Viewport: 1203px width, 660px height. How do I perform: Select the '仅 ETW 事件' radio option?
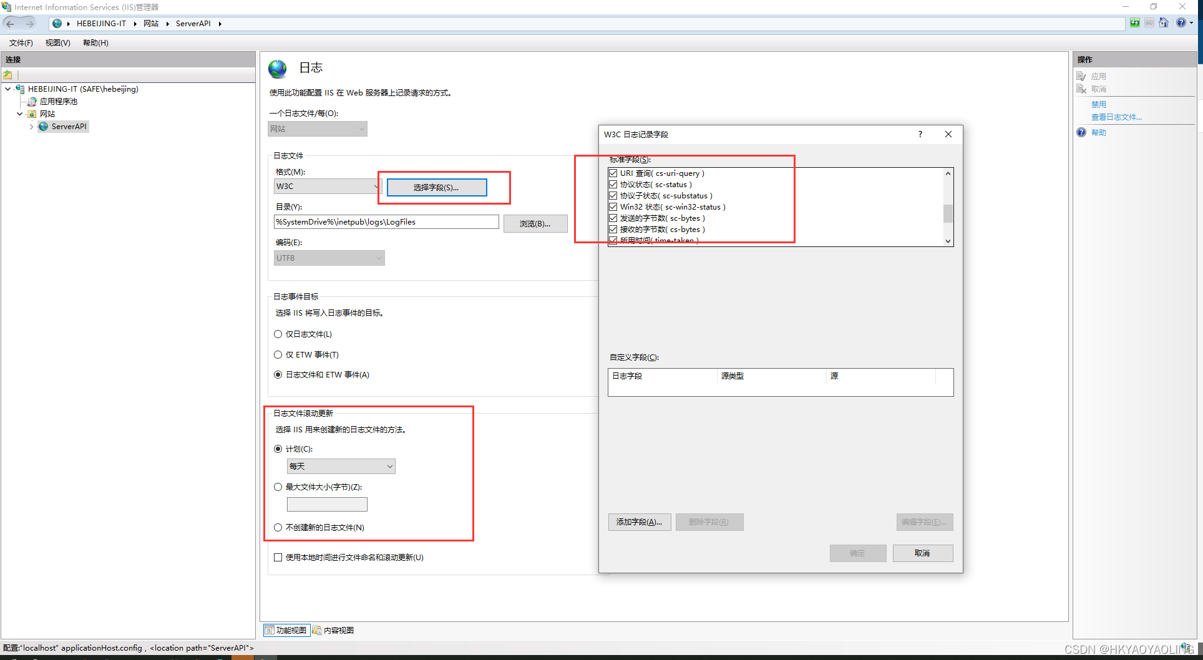278,355
